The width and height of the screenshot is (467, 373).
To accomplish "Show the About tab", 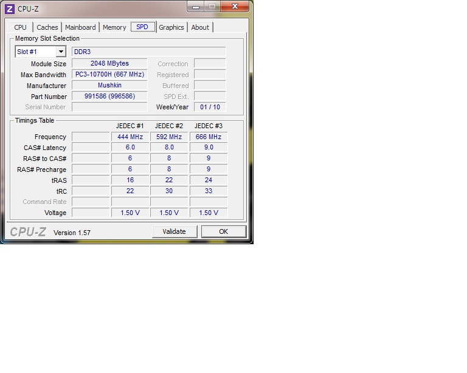I will (200, 27).
